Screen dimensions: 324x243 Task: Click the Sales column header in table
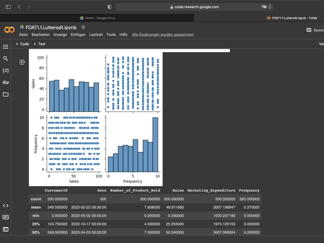pos(178,191)
